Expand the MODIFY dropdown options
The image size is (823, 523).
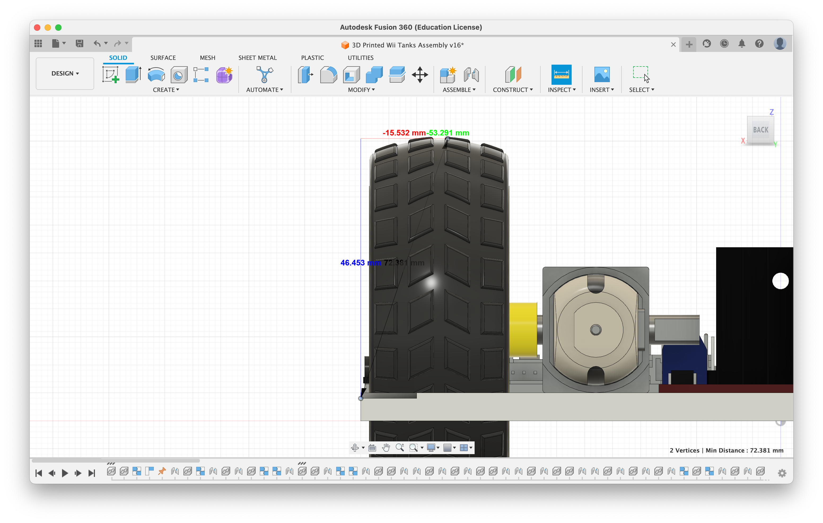[361, 90]
